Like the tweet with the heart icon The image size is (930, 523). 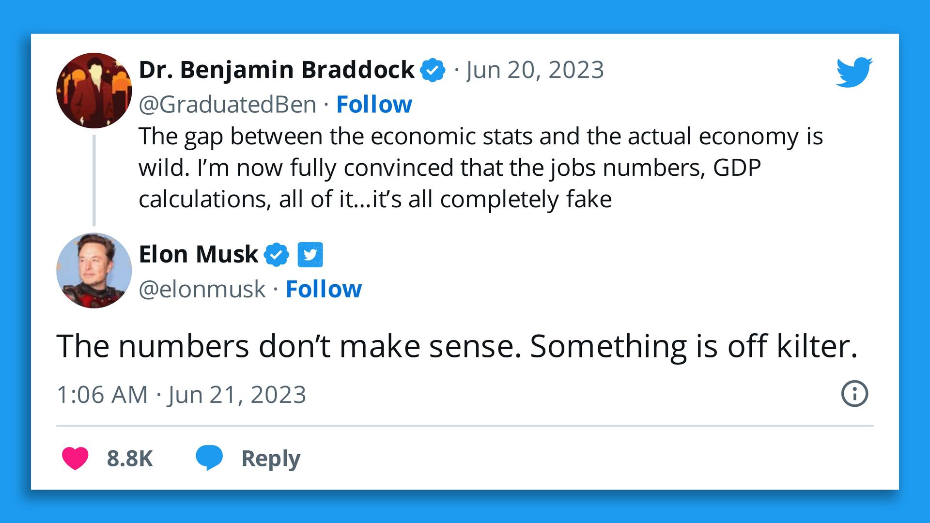(75, 458)
